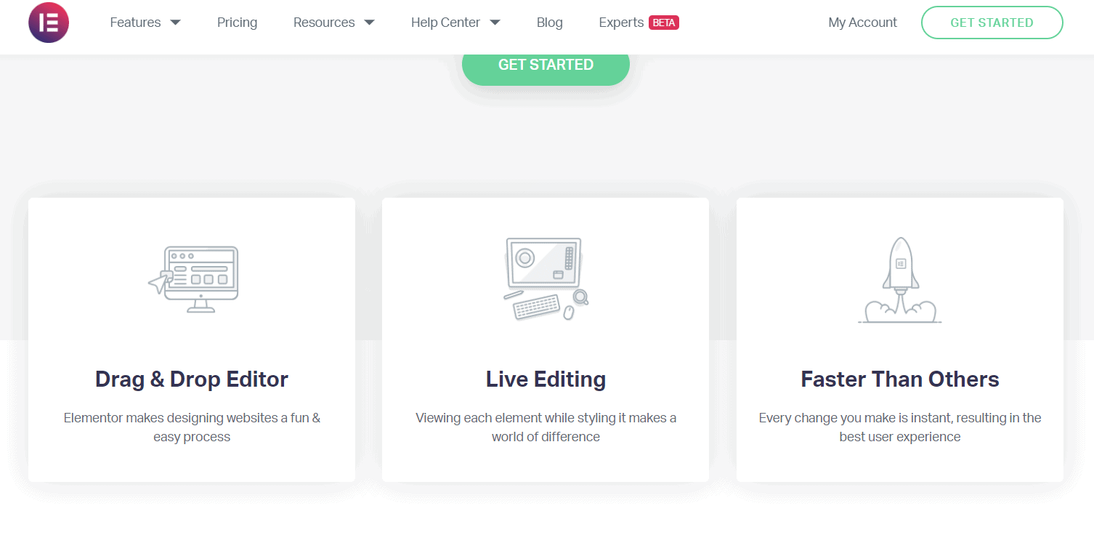Click the Live Editing heading

pos(546,379)
